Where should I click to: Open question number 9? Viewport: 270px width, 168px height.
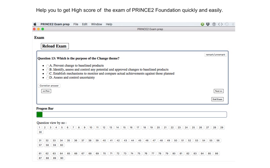(x=84, y=127)
